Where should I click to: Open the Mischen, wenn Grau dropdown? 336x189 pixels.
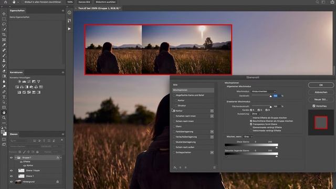click(x=248, y=136)
